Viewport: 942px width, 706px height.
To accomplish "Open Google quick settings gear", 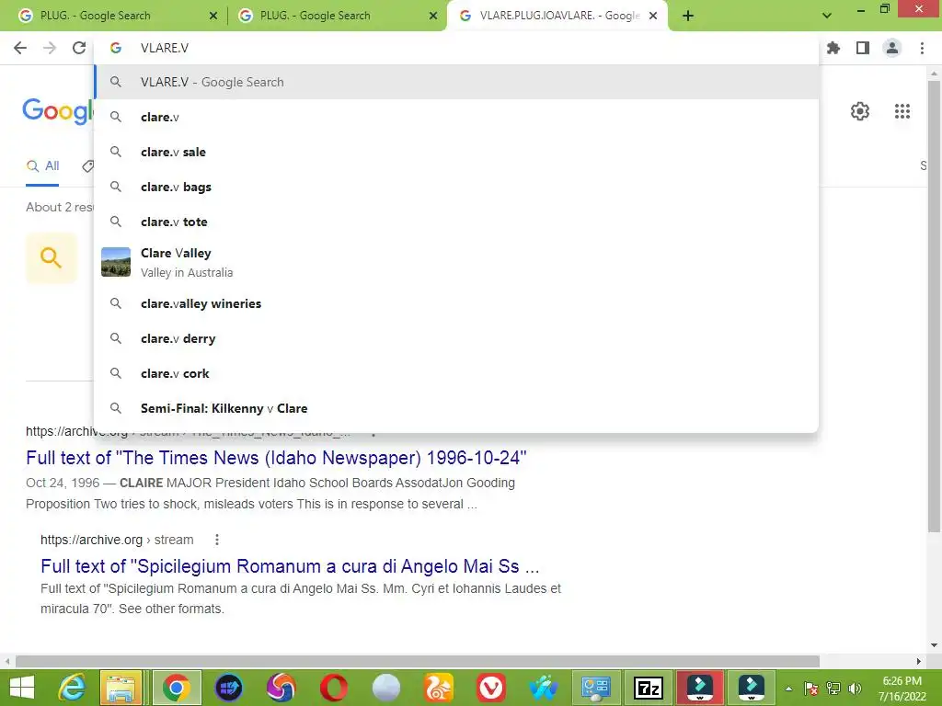I will (x=860, y=111).
